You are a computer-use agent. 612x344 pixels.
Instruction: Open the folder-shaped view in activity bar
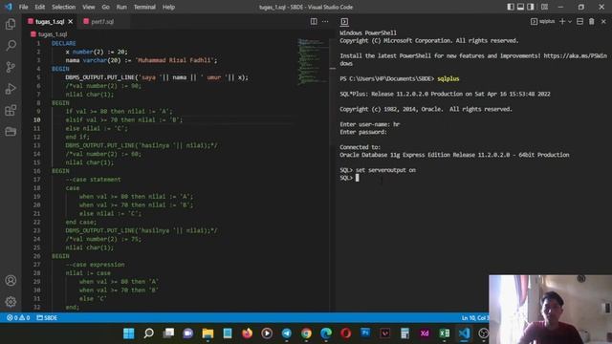(x=11, y=132)
